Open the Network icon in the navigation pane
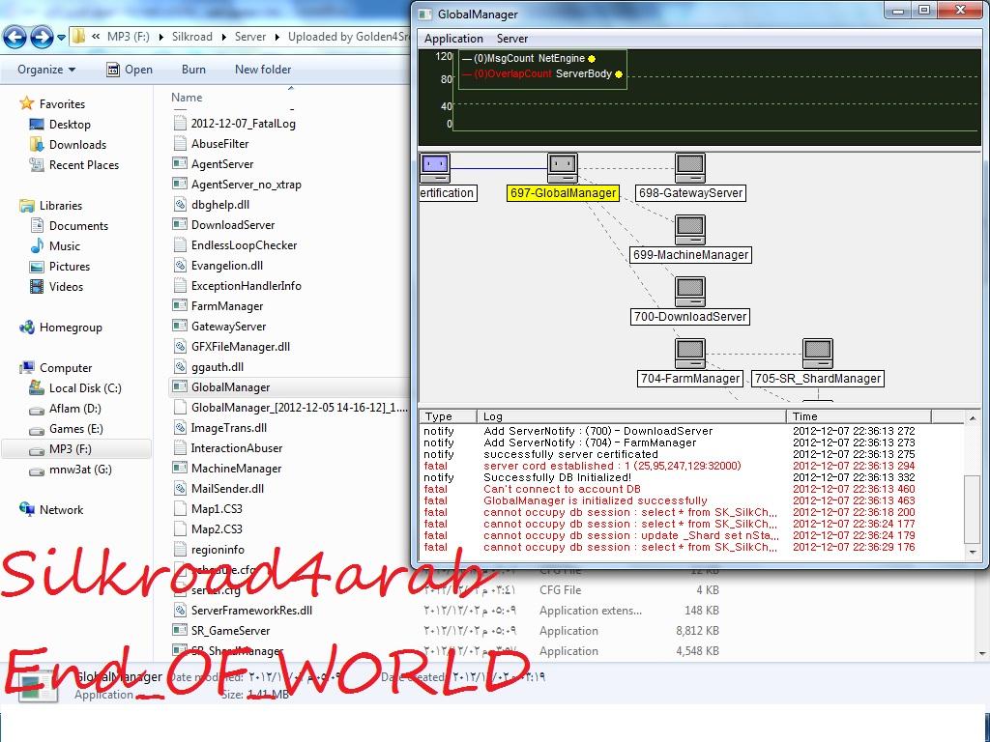 pos(26,509)
